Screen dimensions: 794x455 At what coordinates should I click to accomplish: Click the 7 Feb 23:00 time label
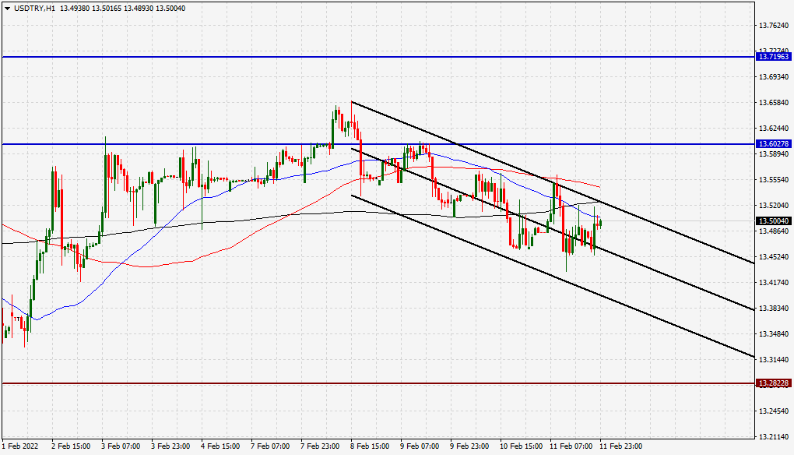click(x=320, y=446)
